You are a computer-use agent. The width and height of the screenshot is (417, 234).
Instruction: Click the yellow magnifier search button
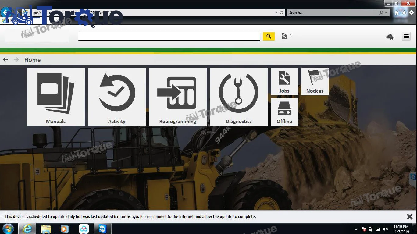point(269,36)
